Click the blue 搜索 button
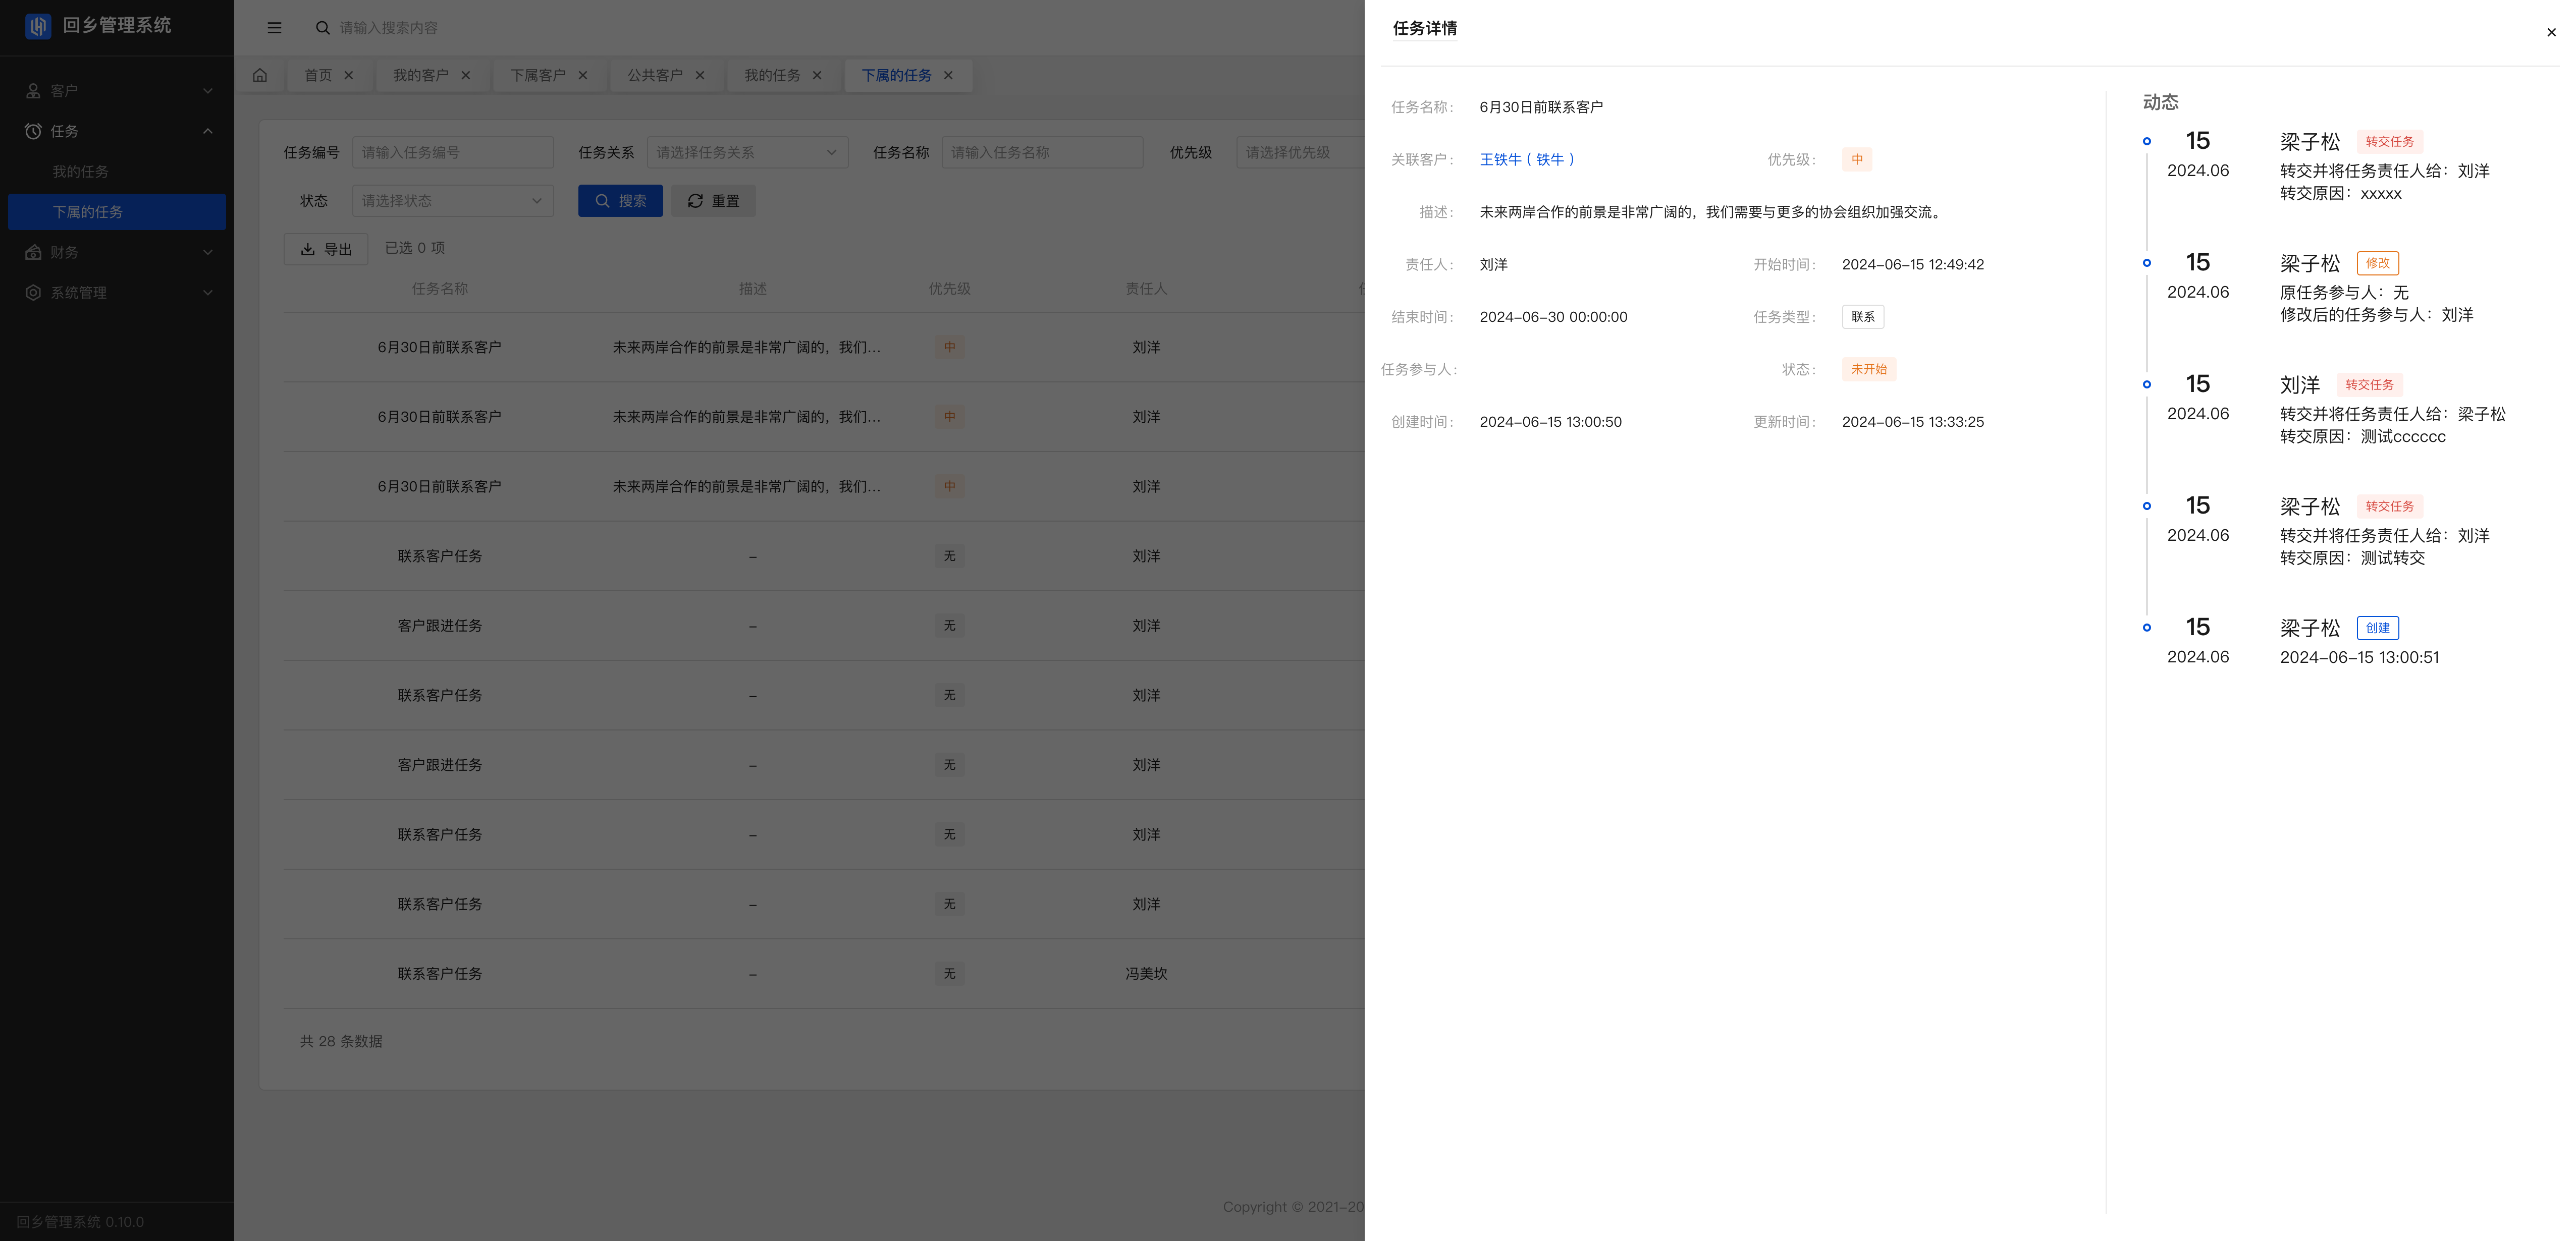This screenshot has width=2576, height=1241. coord(620,201)
